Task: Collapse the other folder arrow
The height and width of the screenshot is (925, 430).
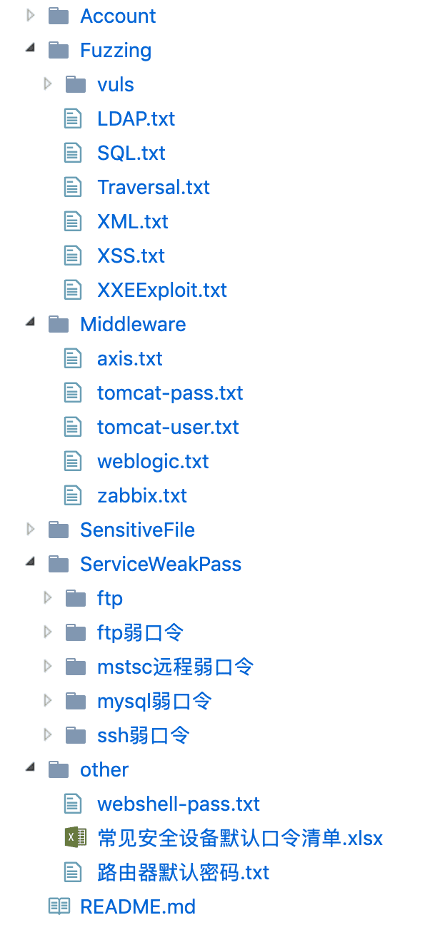Action: tap(30, 769)
